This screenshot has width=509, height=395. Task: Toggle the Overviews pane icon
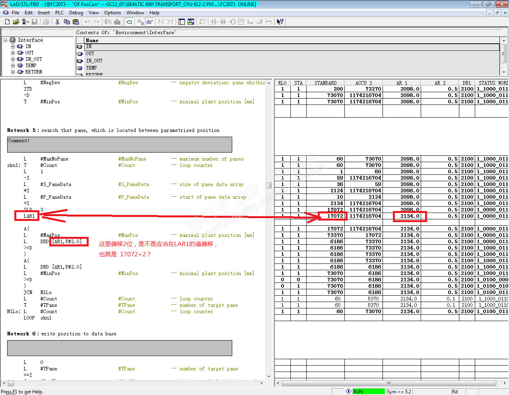182,22
